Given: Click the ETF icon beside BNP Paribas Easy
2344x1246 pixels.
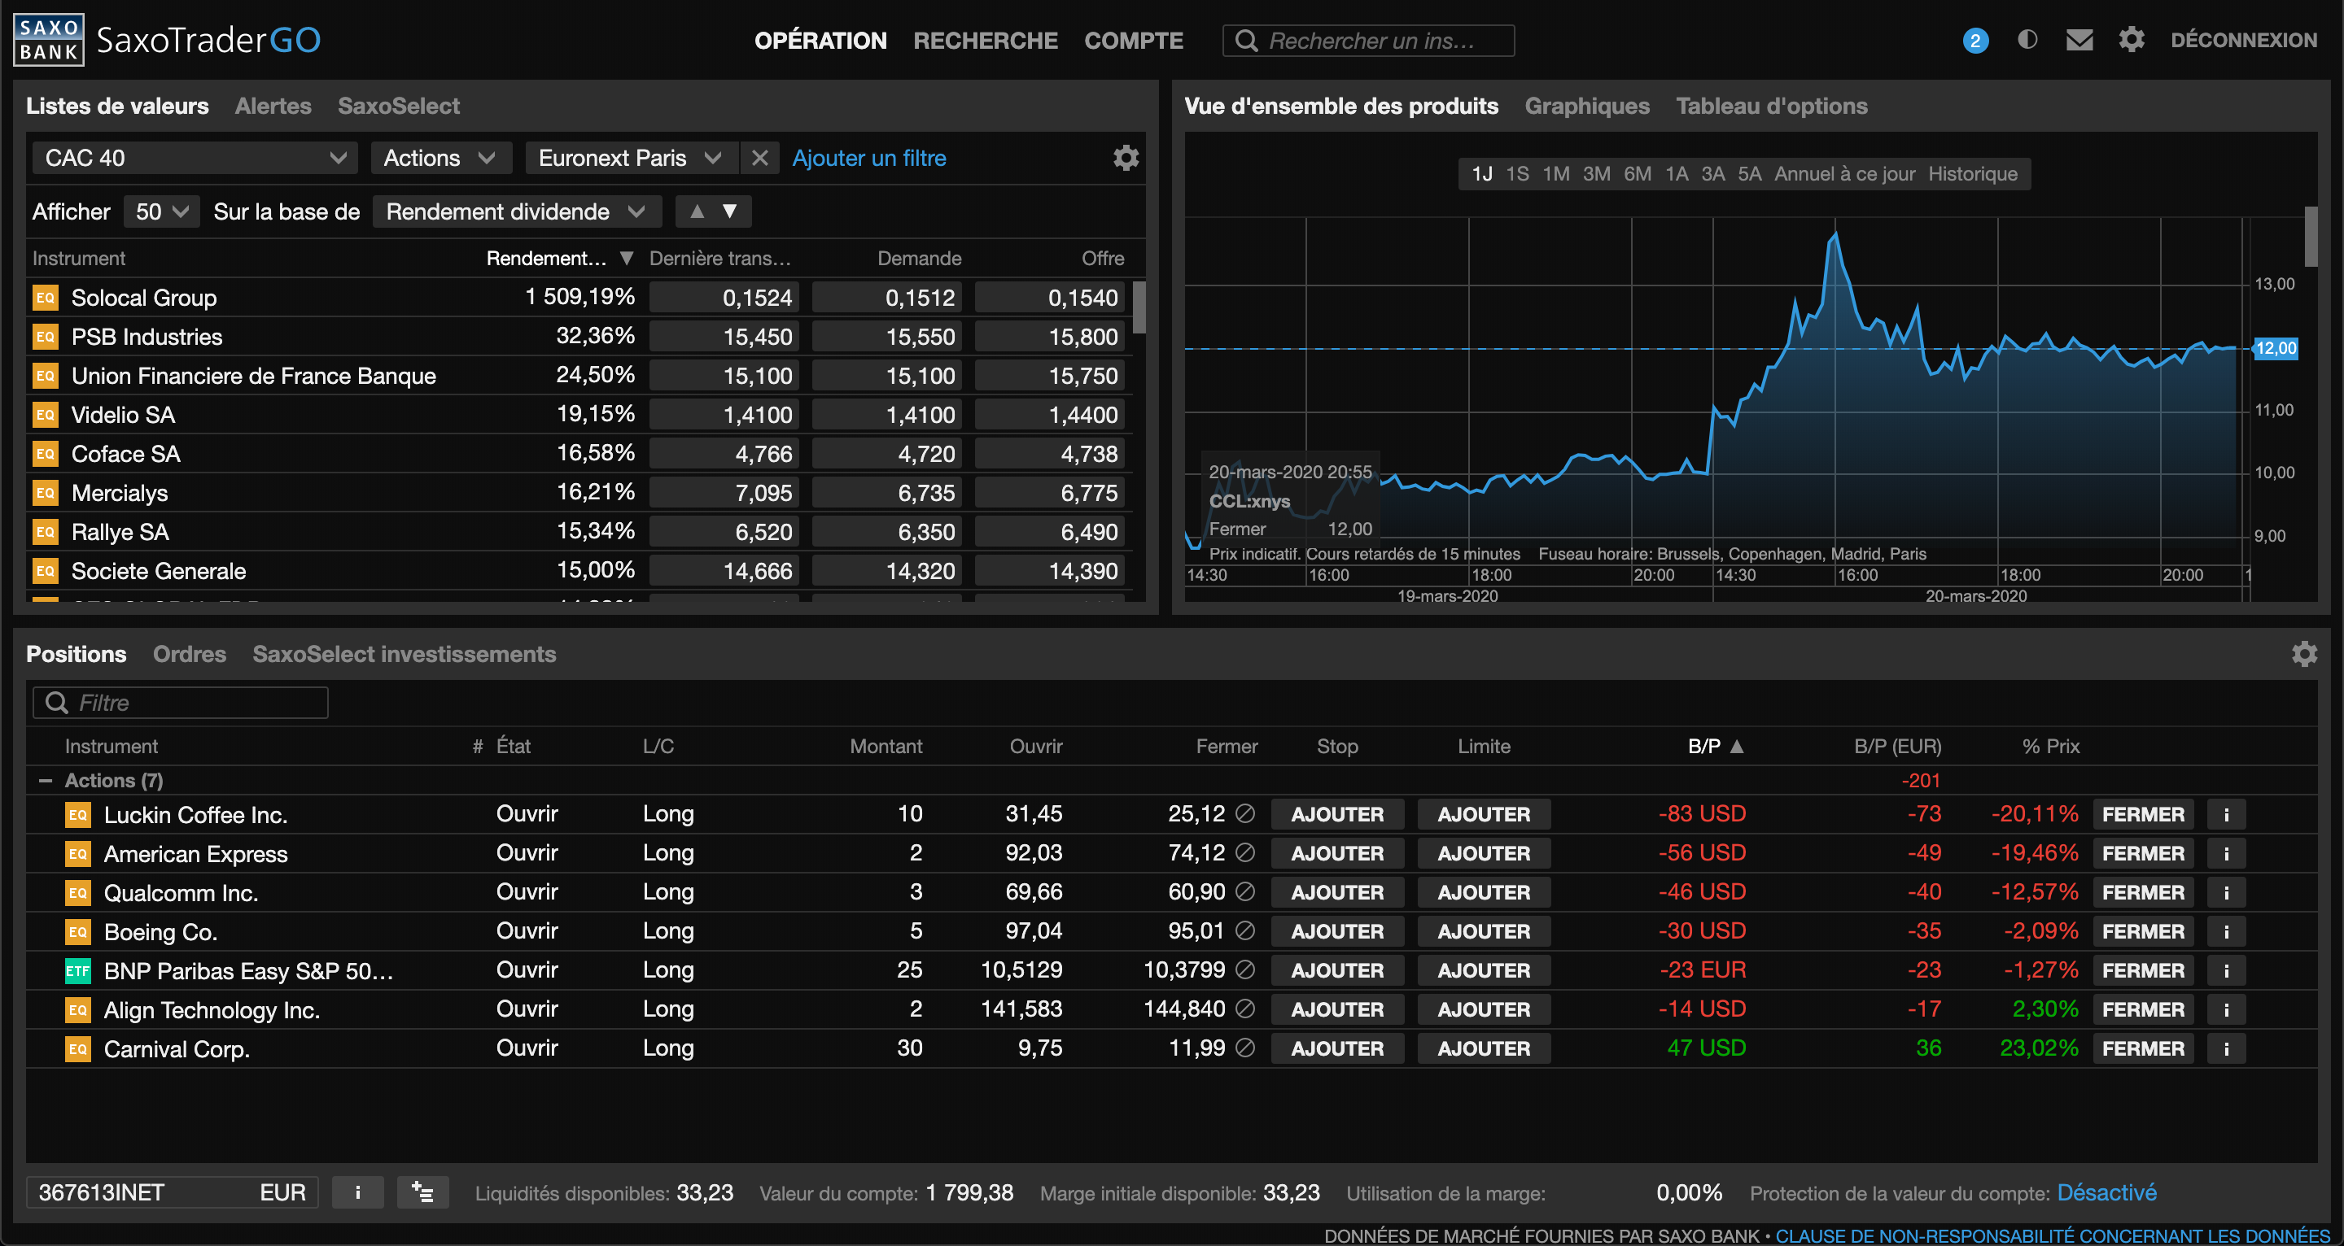Looking at the screenshot, I should coord(78,971).
